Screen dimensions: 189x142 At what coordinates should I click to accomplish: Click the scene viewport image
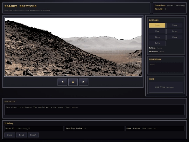tap(73, 47)
